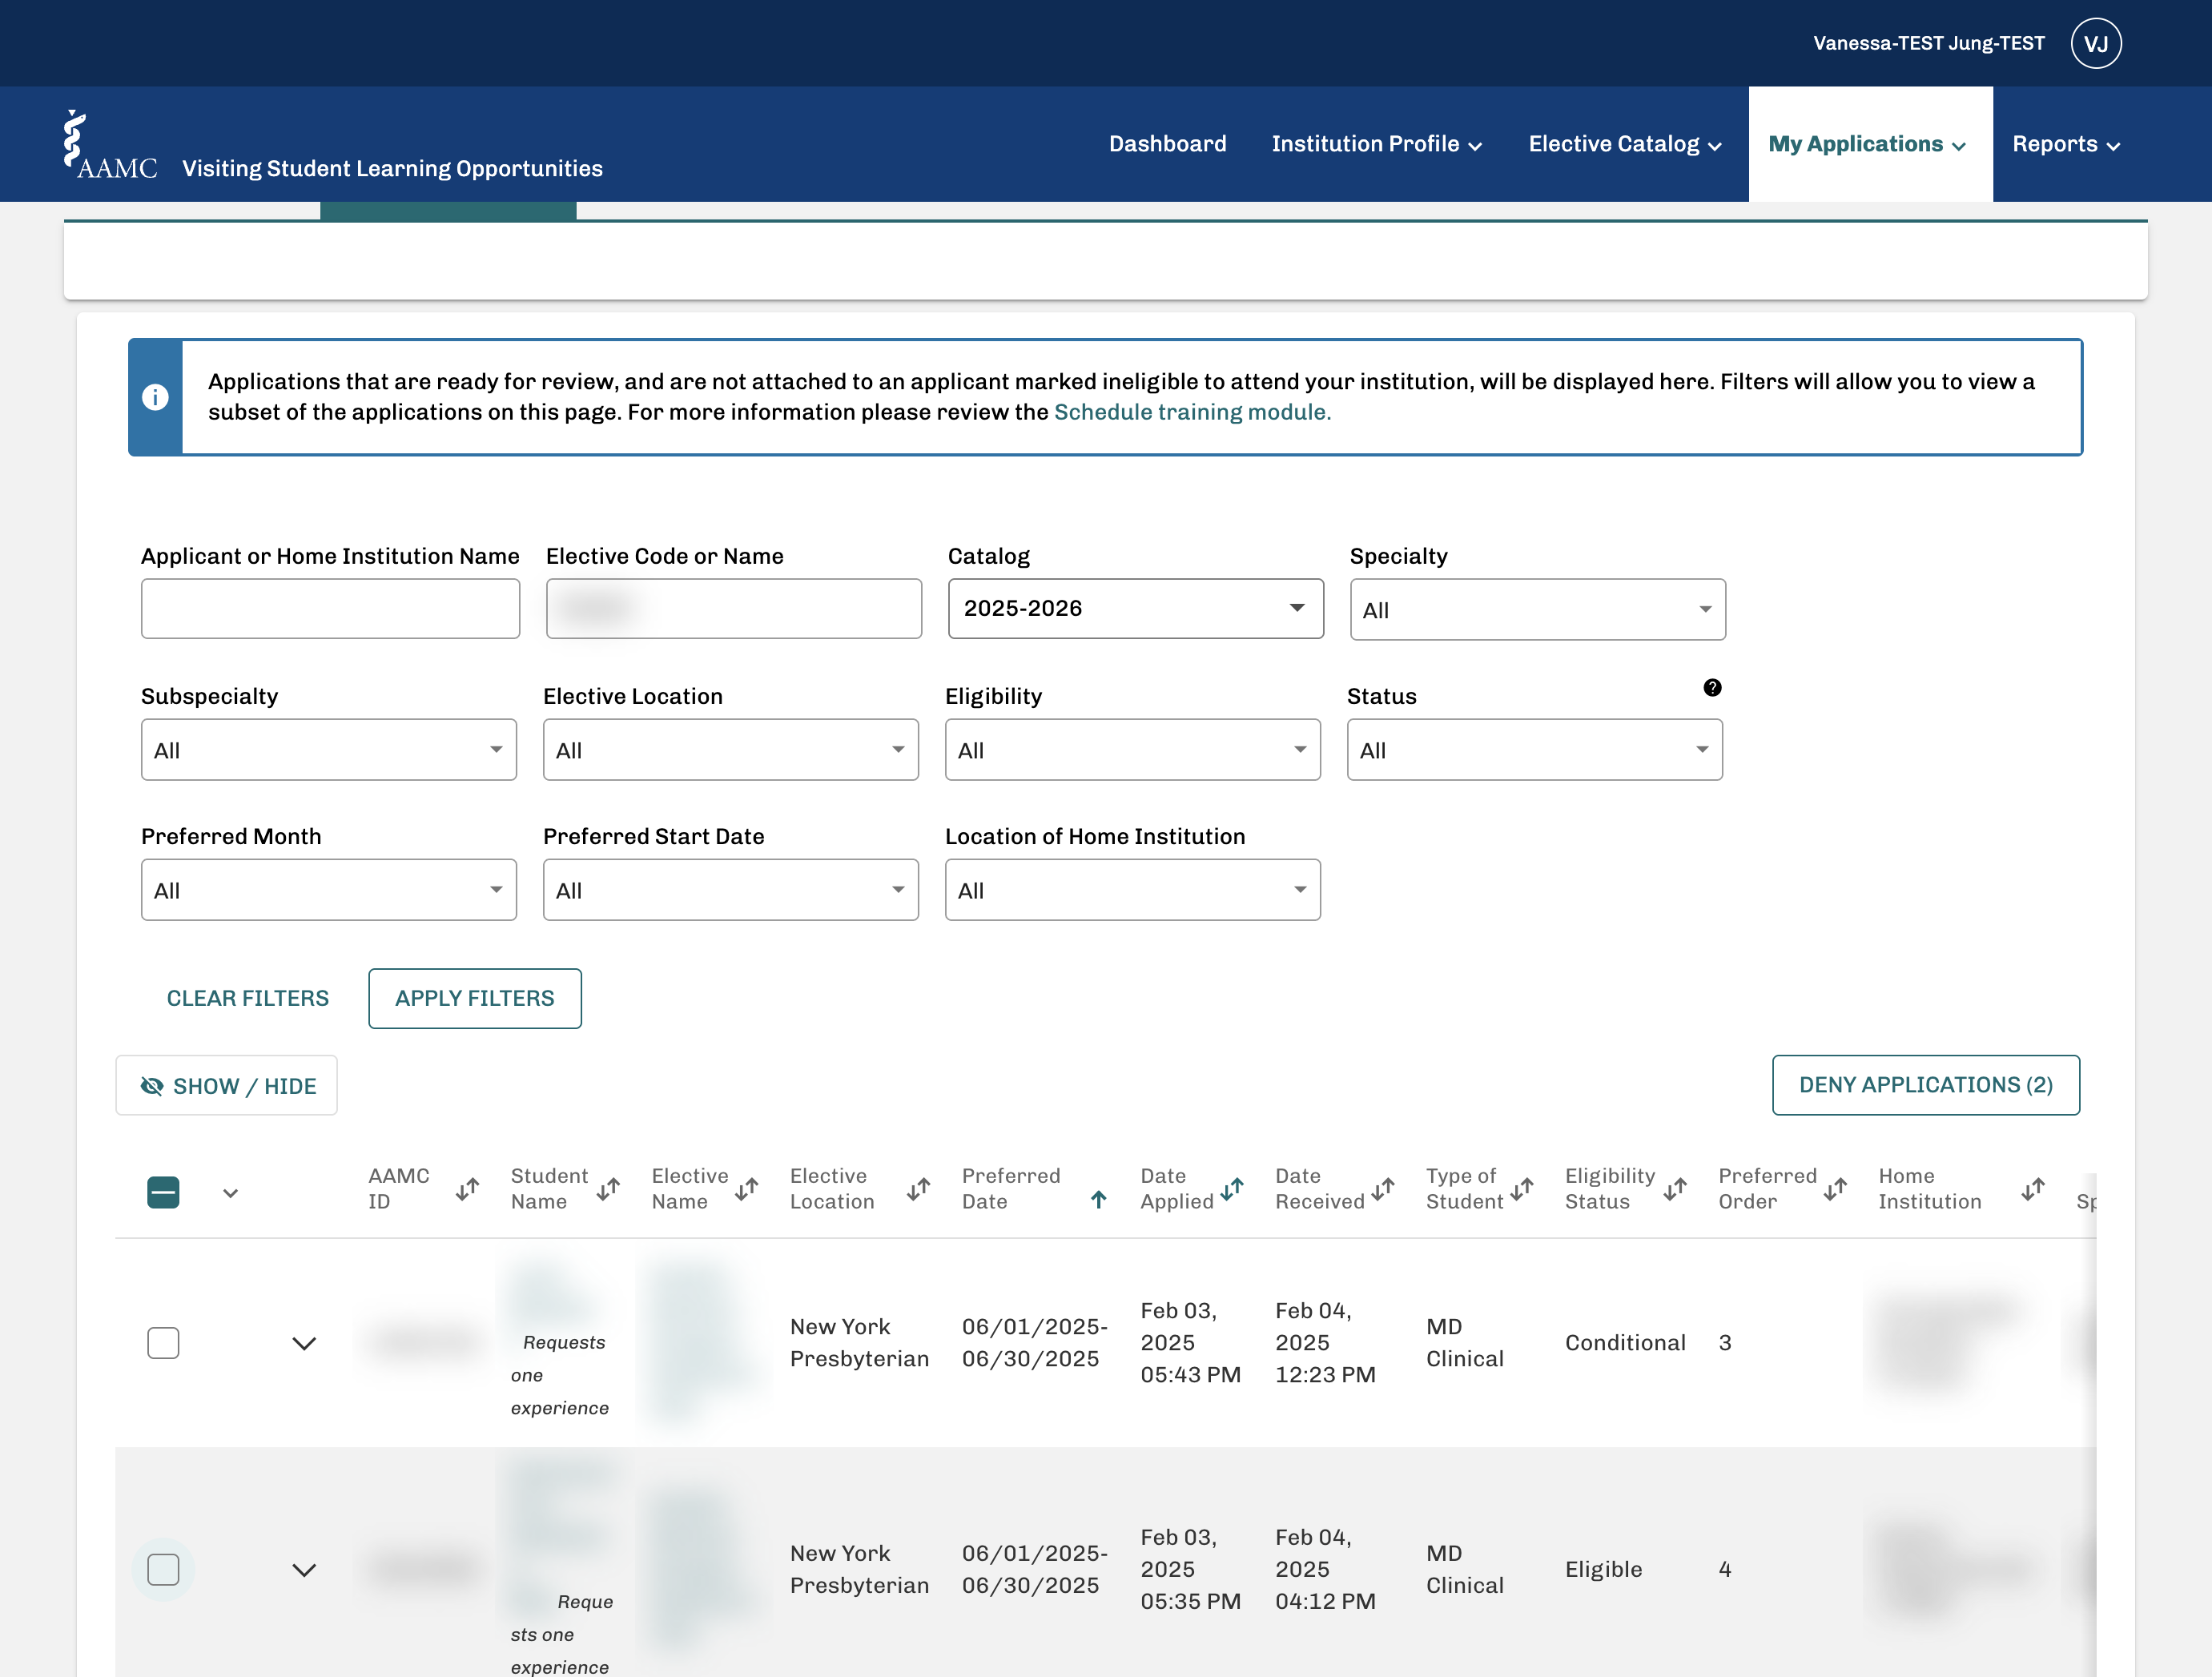This screenshot has width=2212, height=1677.
Task: Click the info icon in the notice banner
Action: pos(155,397)
